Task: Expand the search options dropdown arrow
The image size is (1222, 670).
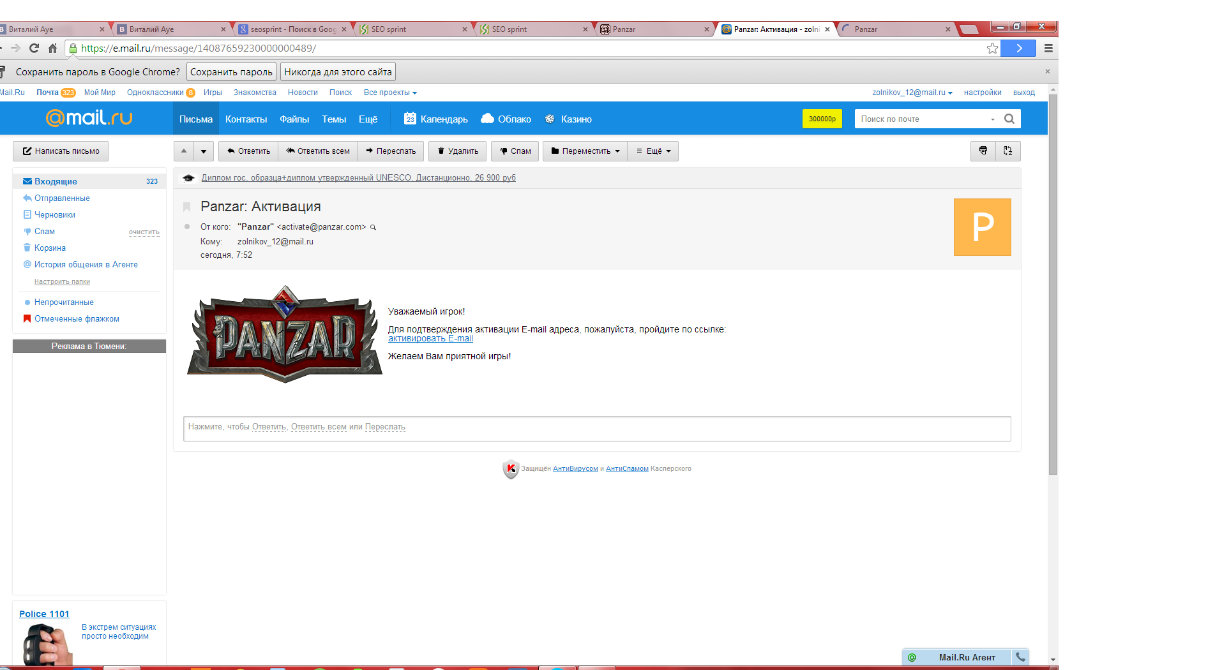Action: click(x=993, y=119)
